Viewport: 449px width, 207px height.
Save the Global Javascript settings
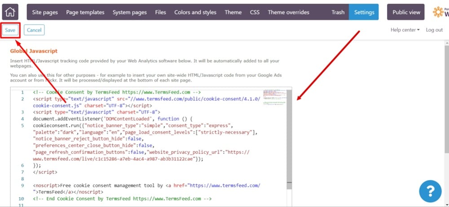coord(10,30)
